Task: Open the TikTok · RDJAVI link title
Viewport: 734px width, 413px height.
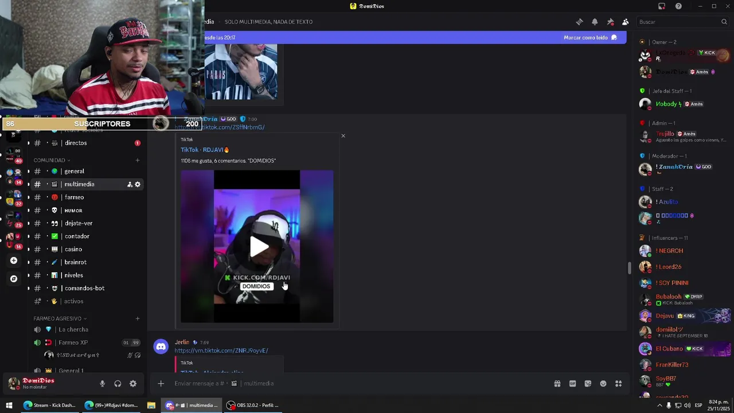Action: (x=205, y=150)
